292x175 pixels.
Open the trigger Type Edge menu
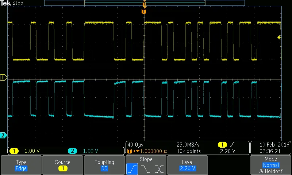[21, 165]
